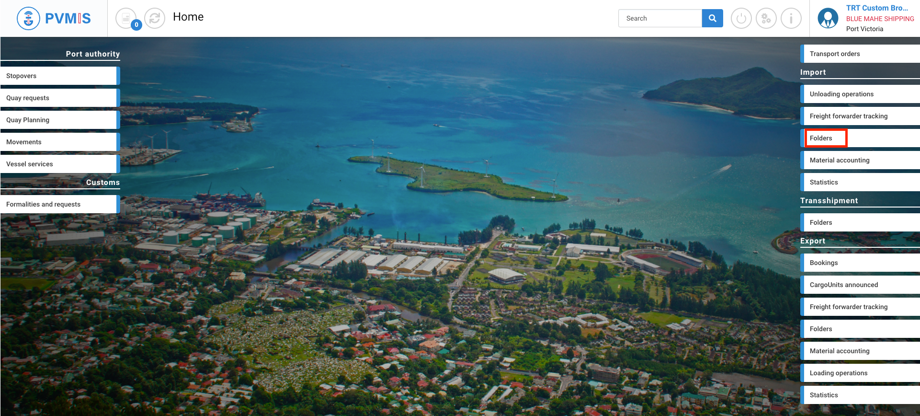Click the circular refresh arrows icon
Image resolution: width=920 pixels, height=416 pixels.
pos(155,19)
